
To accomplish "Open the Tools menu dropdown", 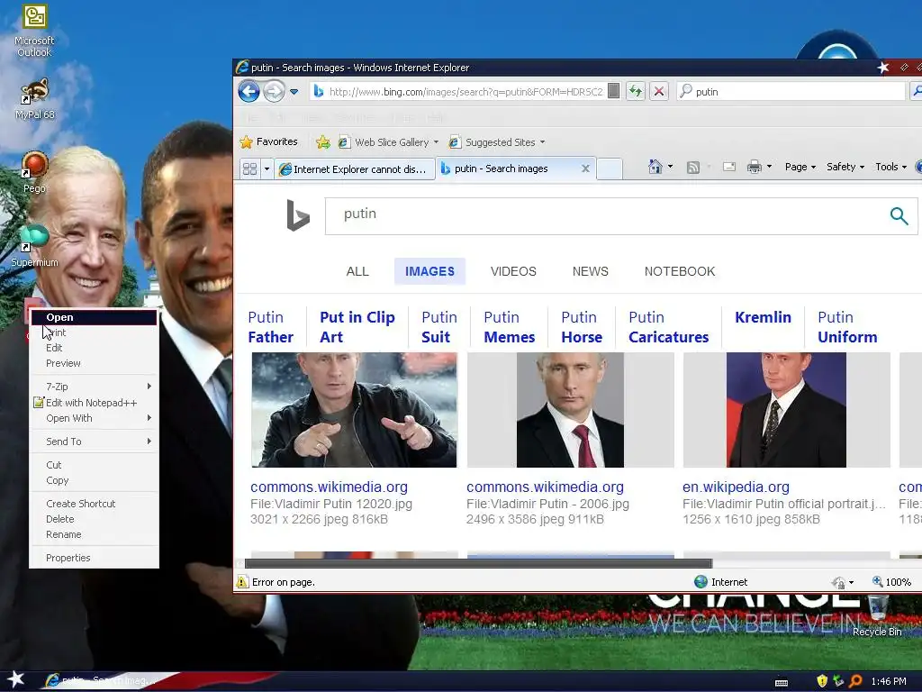I will click(890, 167).
